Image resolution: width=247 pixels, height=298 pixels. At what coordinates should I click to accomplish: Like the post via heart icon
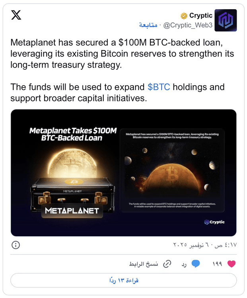[x=231, y=264]
